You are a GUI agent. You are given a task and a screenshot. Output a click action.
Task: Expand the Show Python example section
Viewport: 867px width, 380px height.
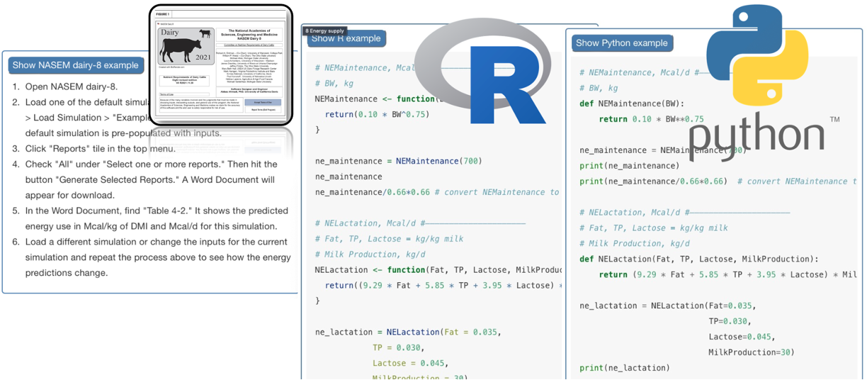point(621,43)
